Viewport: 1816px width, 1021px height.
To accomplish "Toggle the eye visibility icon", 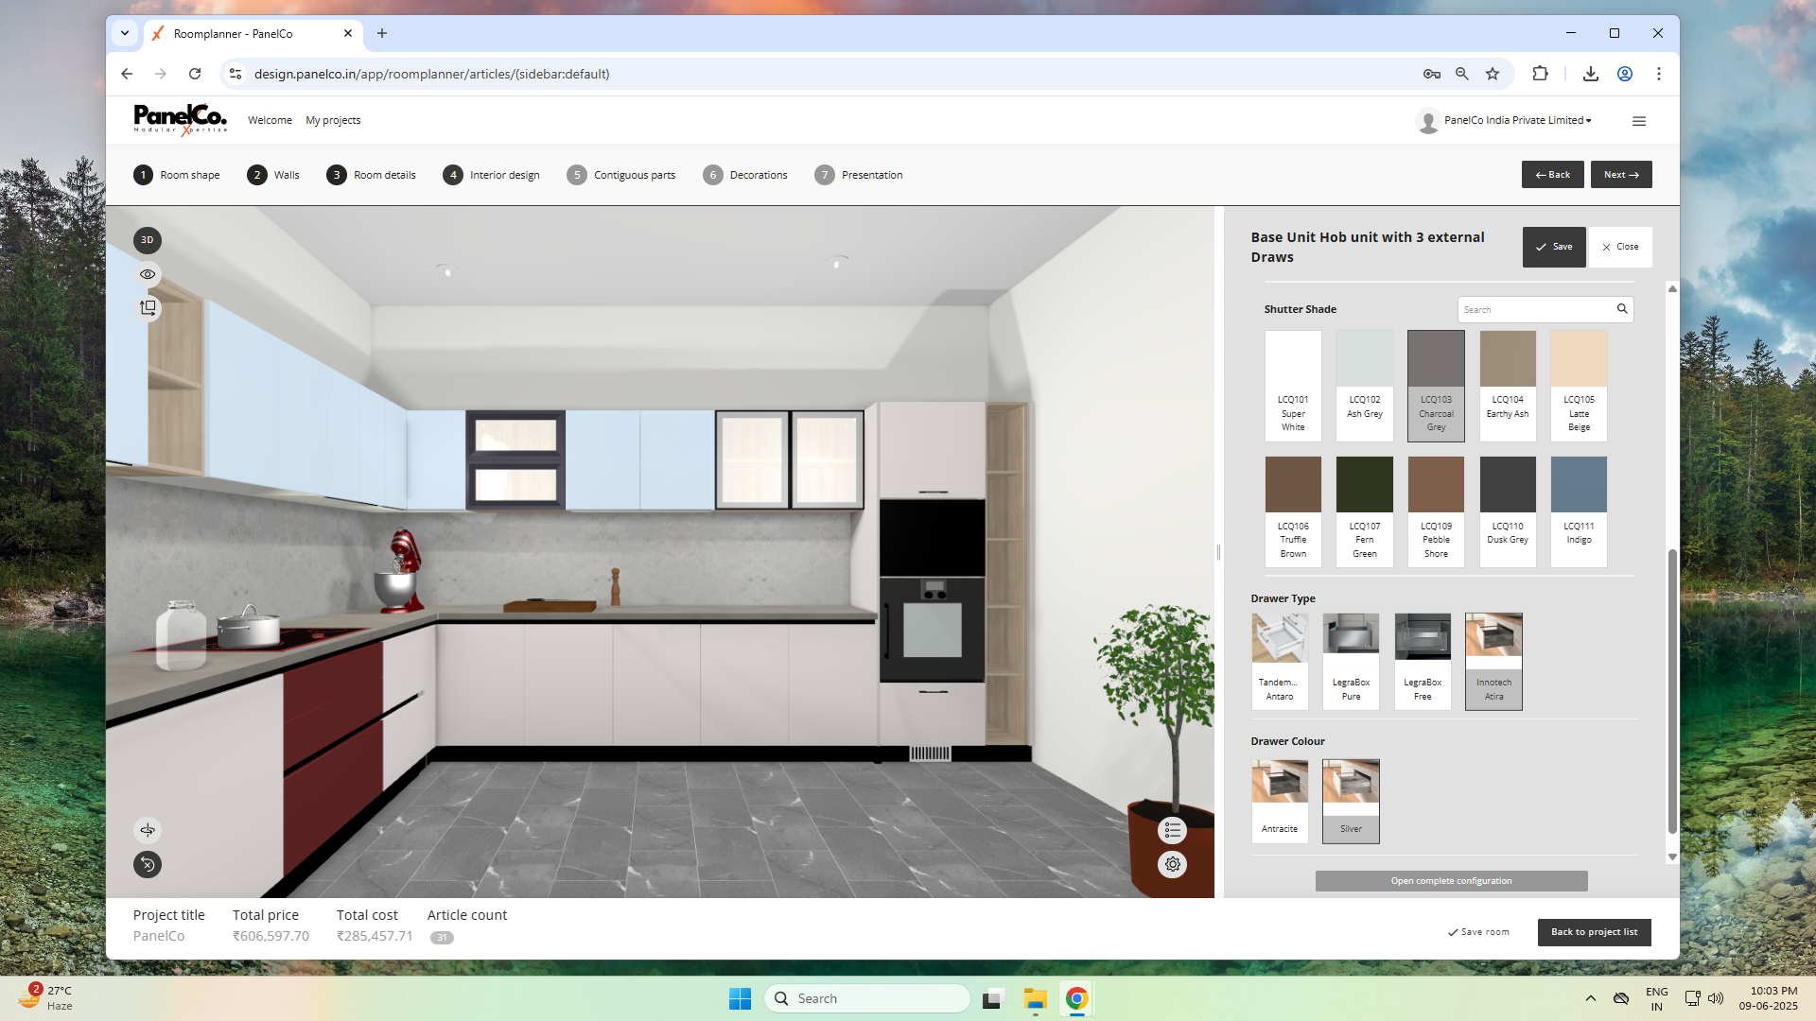I will (x=147, y=273).
